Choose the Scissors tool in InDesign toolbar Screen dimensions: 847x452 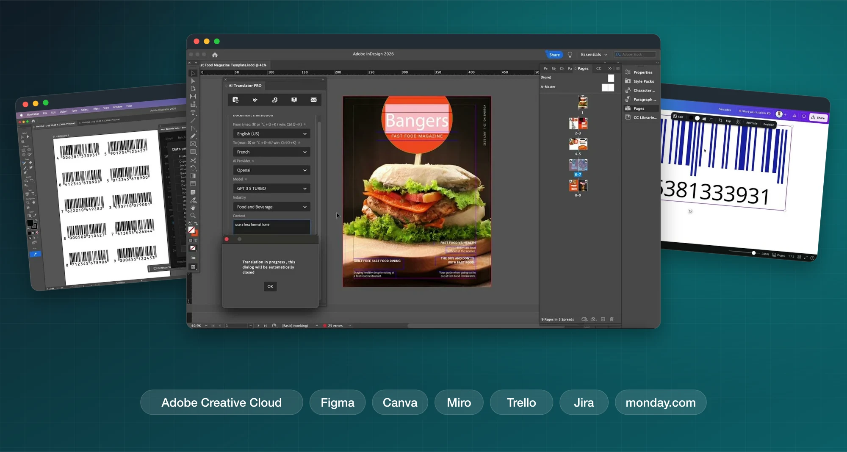(193, 161)
